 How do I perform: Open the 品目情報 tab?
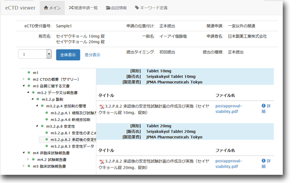coord(116,8)
